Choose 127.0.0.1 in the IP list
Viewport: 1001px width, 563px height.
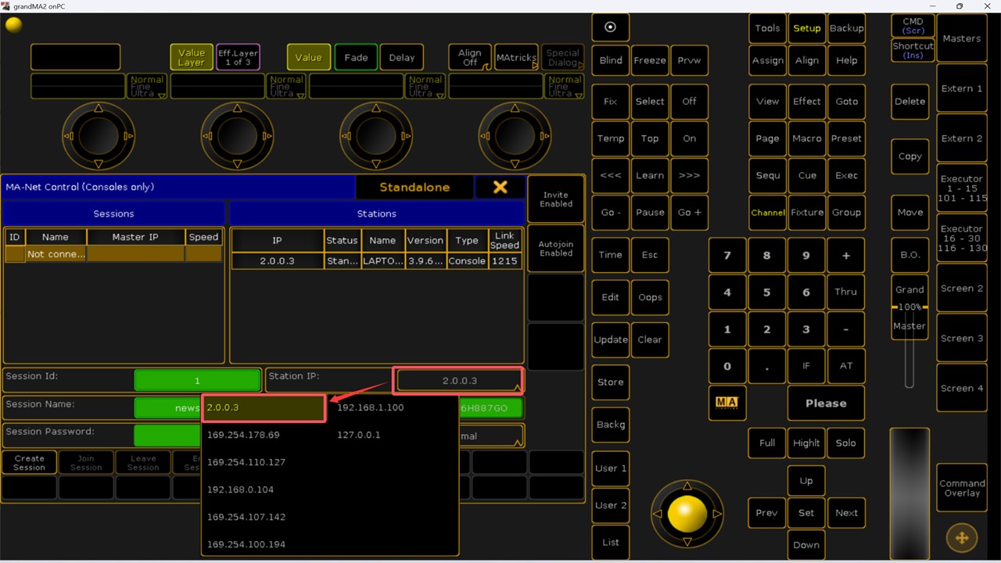[x=358, y=435]
